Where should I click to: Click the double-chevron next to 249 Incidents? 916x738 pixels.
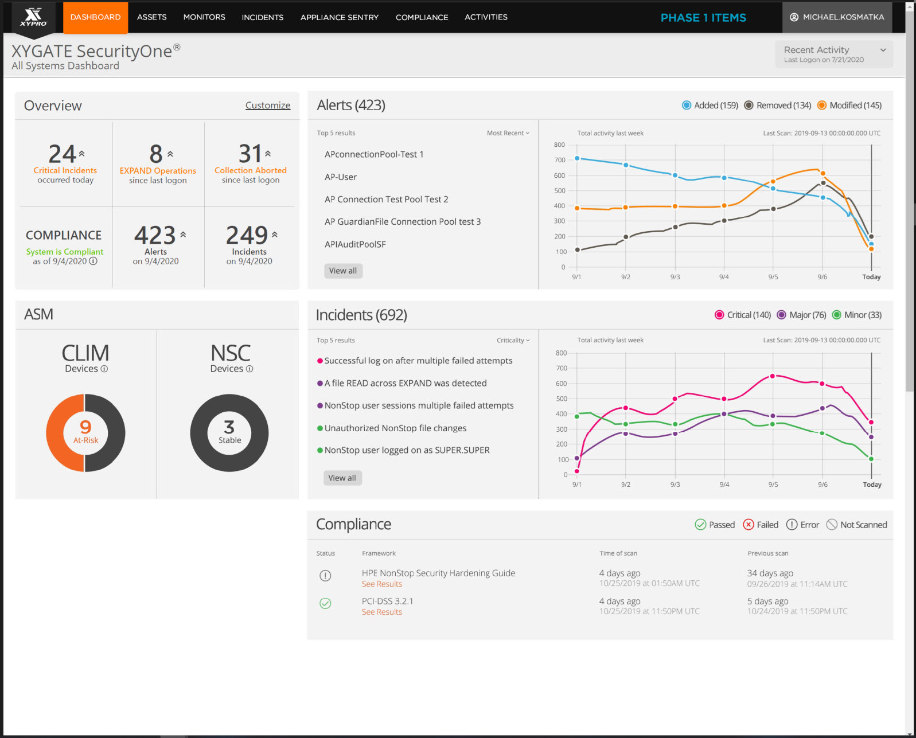pos(275,235)
